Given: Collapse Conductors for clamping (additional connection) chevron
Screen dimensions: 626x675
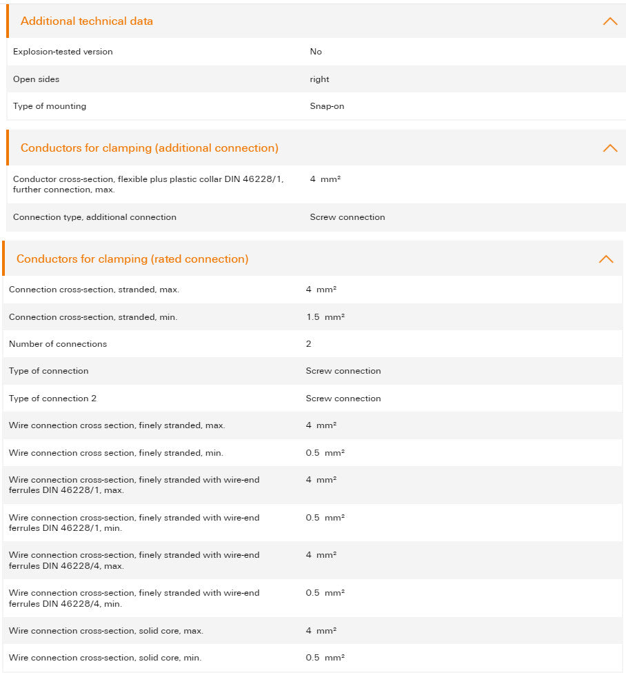Looking at the screenshot, I should click(609, 148).
